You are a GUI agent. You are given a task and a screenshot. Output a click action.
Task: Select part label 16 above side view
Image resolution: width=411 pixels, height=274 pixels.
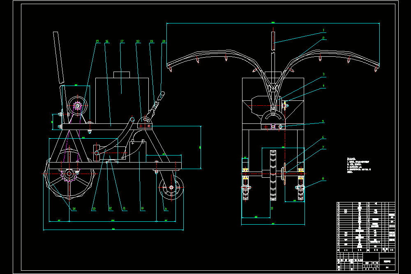107,41
